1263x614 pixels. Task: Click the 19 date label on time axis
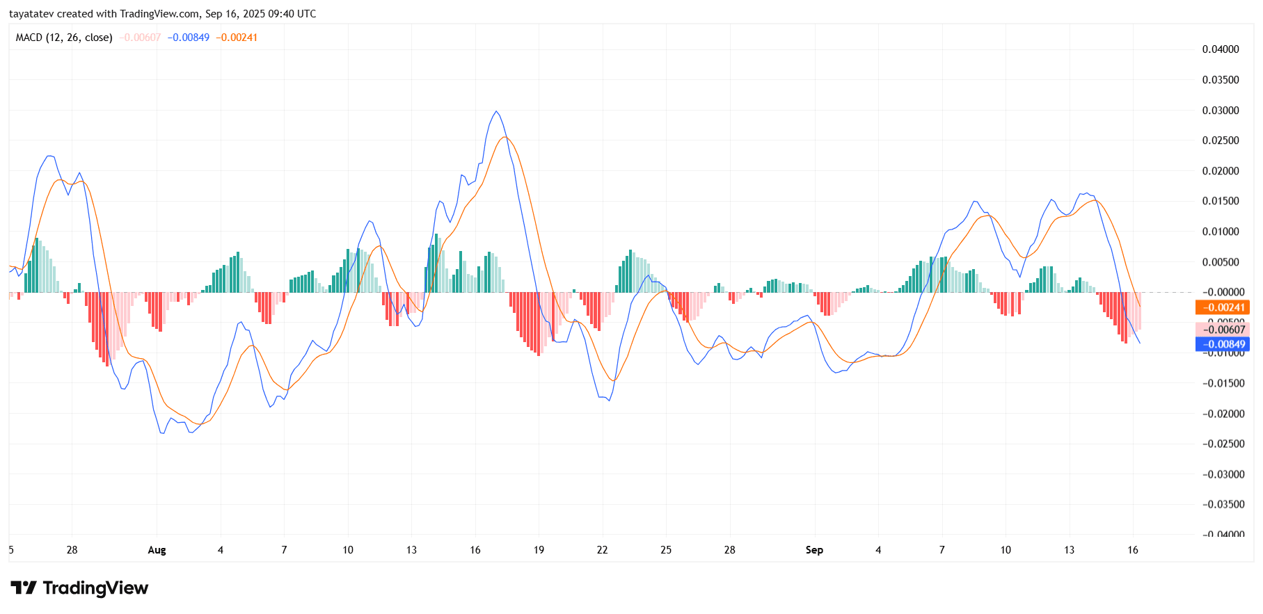click(x=539, y=550)
